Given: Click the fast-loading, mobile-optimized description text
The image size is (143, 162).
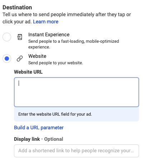Looking at the screenshot, I should 73,44.
